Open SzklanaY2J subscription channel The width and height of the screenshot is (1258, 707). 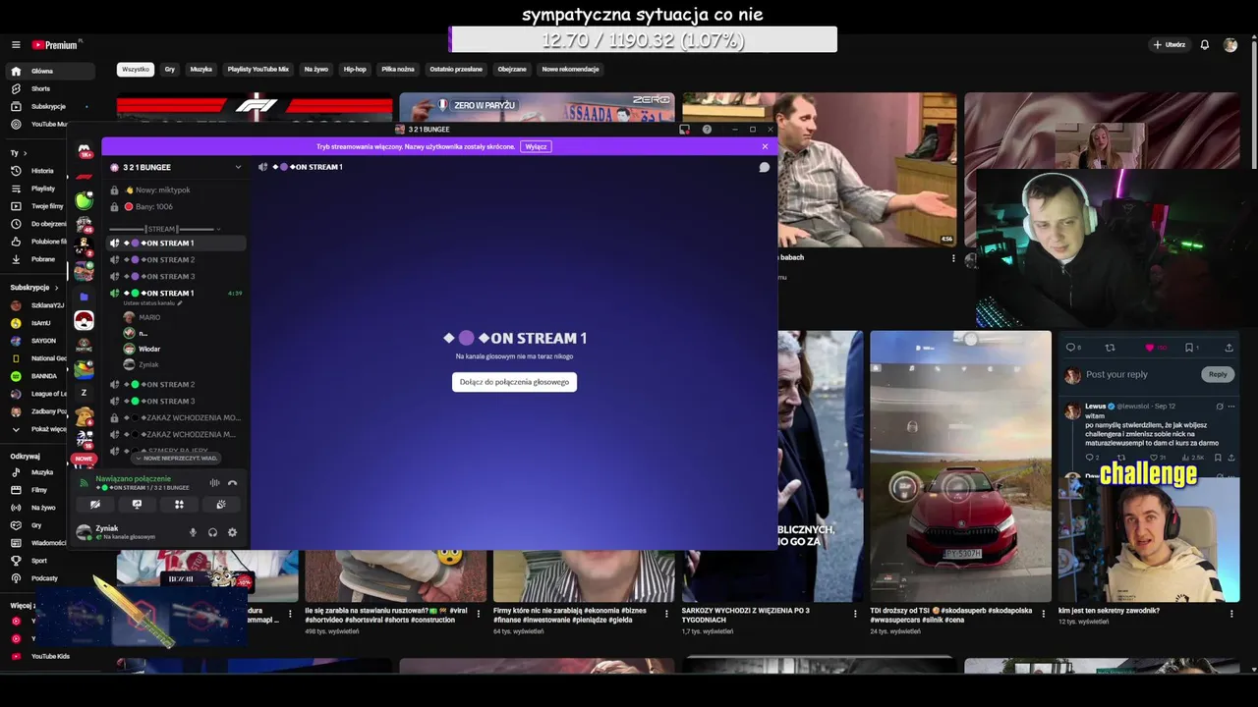41,305
